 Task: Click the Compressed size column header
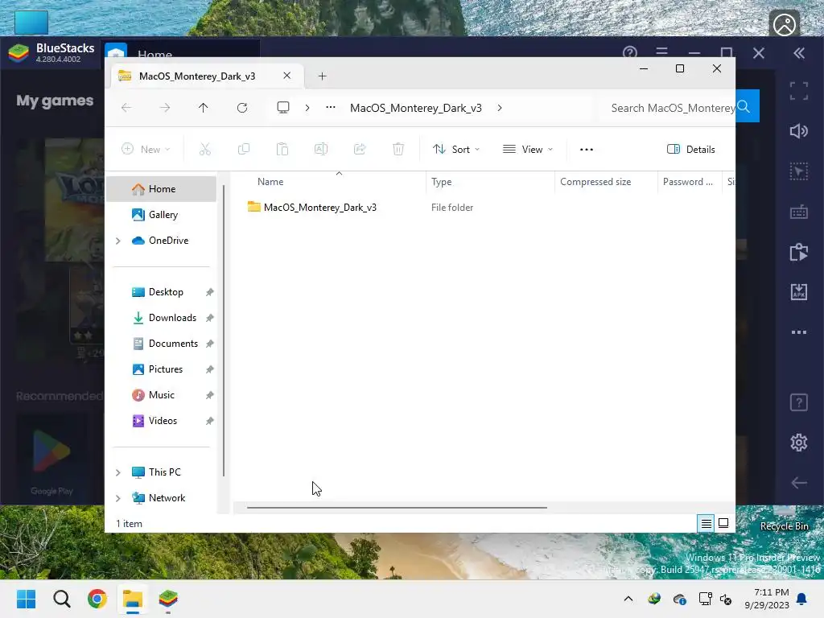point(606,182)
